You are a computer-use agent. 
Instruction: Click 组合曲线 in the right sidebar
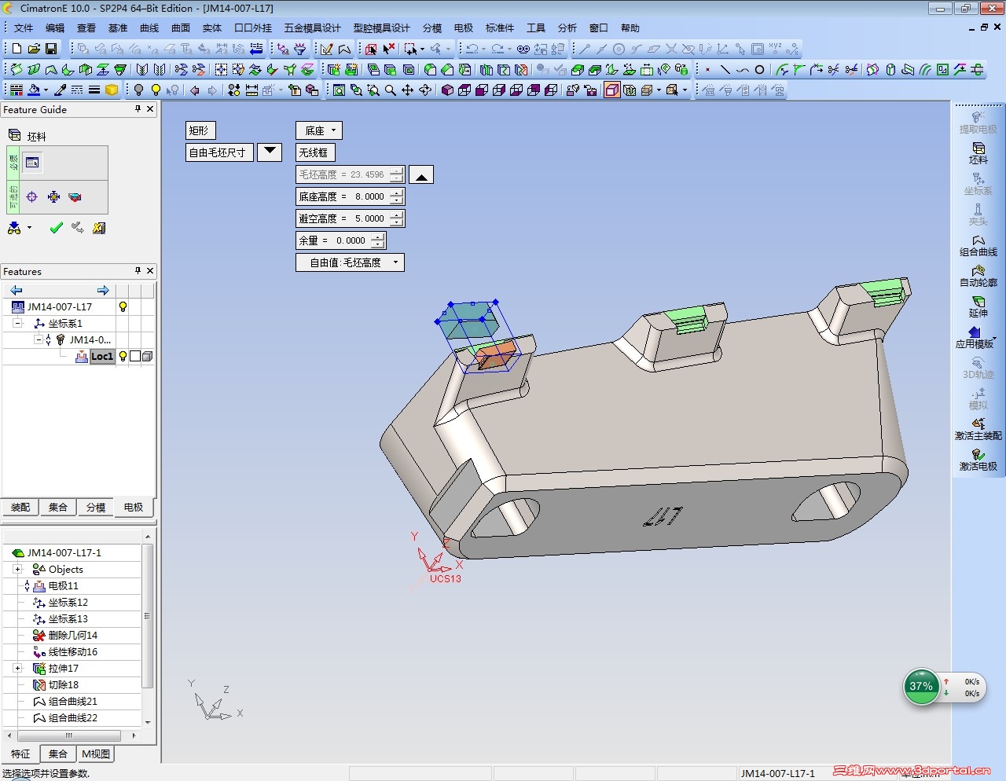978,245
